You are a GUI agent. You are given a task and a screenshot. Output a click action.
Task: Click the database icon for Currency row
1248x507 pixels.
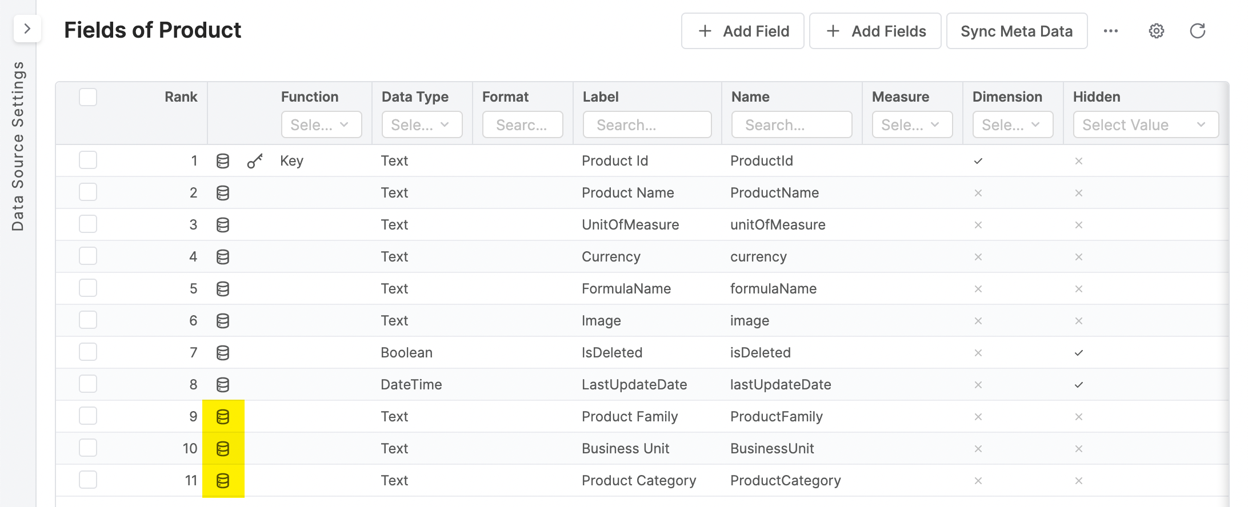[223, 257]
